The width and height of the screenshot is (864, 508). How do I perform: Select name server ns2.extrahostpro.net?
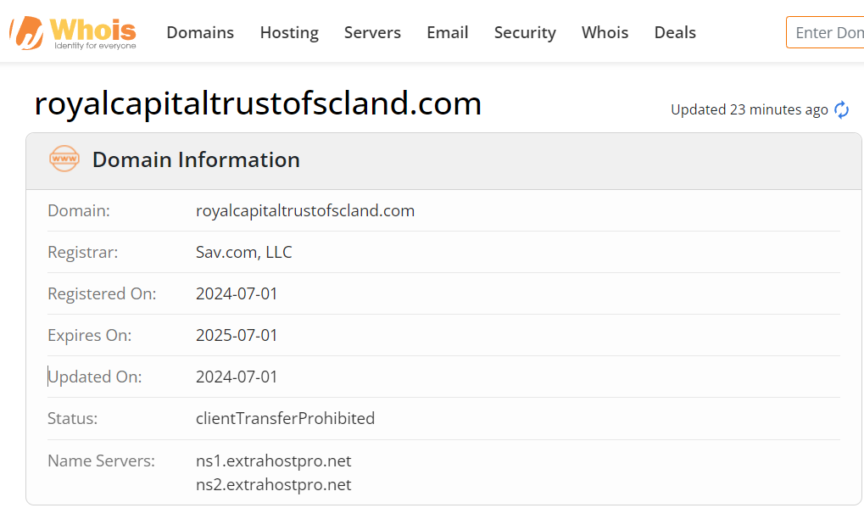click(x=273, y=485)
